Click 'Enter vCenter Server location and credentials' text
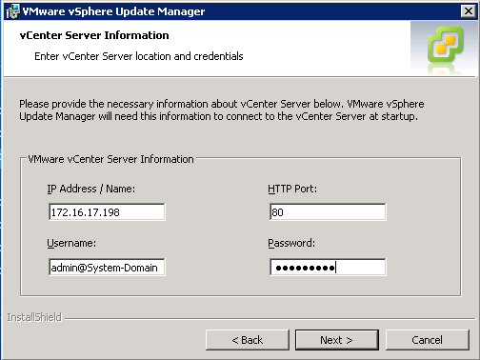This screenshot has width=480, height=360. coord(139,56)
